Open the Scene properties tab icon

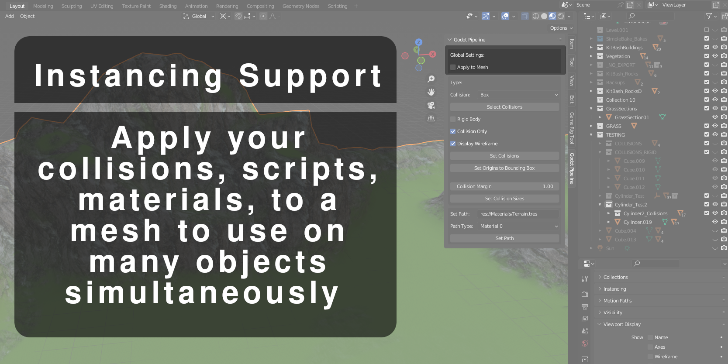click(585, 331)
